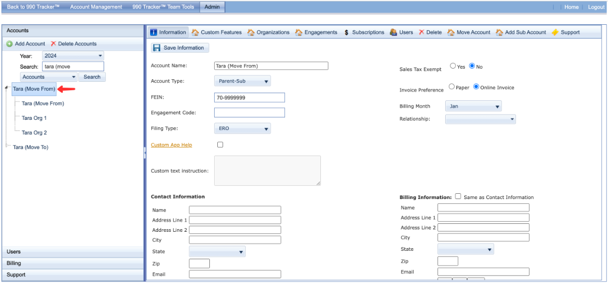Choose Paper invoice preference
Viewport: 608px width, 283px height.
(452, 87)
